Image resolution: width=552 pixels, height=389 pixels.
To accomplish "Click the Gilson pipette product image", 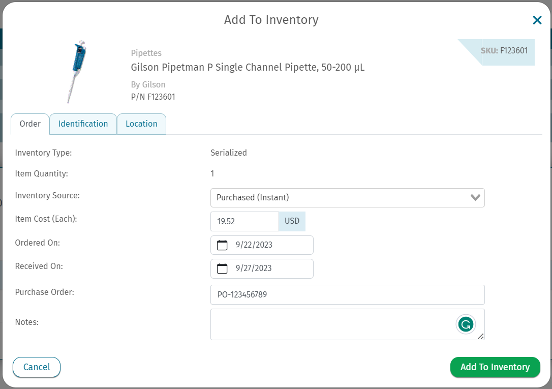I will pos(77,72).
